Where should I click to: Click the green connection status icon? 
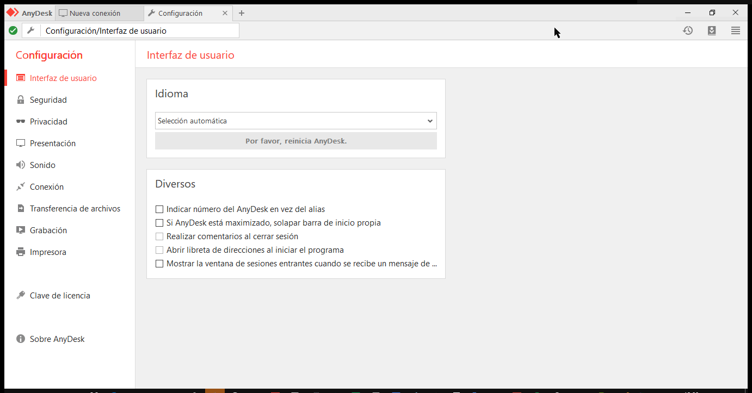pyautogui.click(x=13, y=30)
